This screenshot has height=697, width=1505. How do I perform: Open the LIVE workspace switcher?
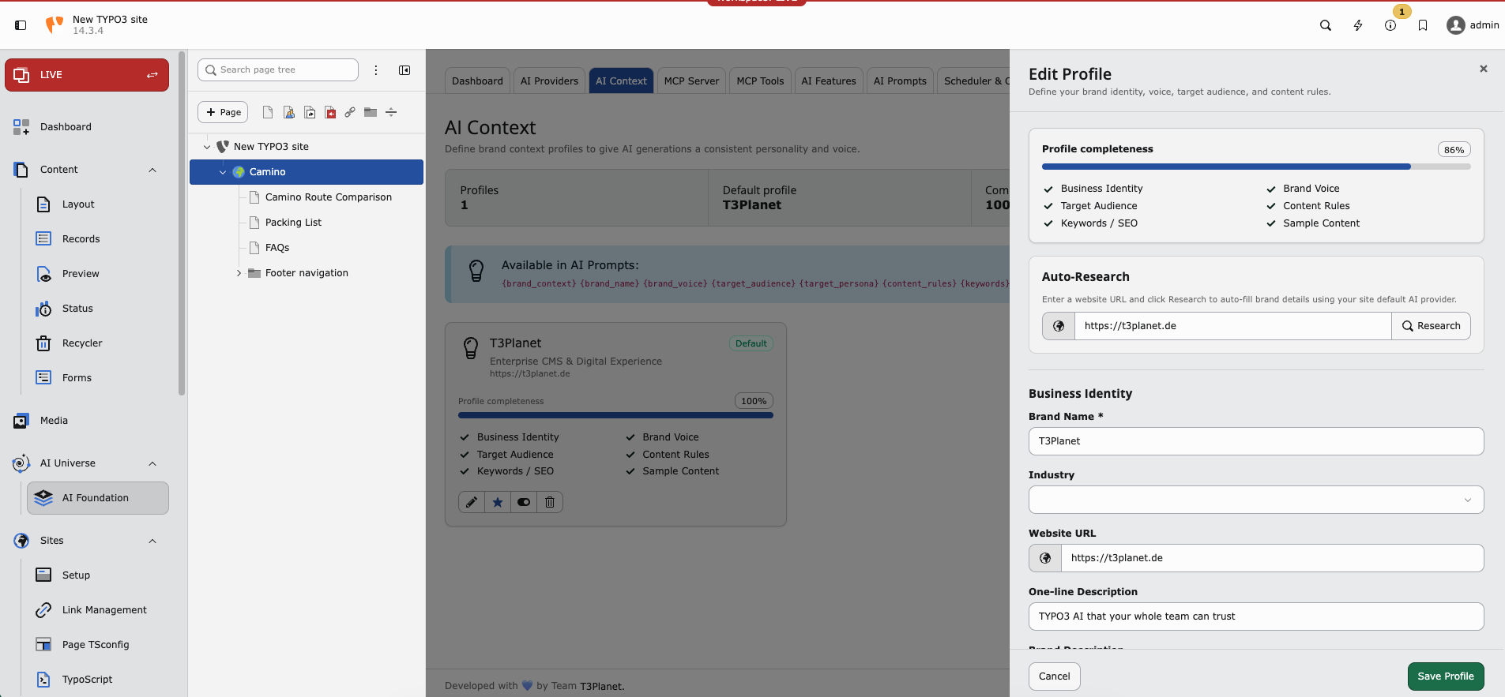click(87, 75)
